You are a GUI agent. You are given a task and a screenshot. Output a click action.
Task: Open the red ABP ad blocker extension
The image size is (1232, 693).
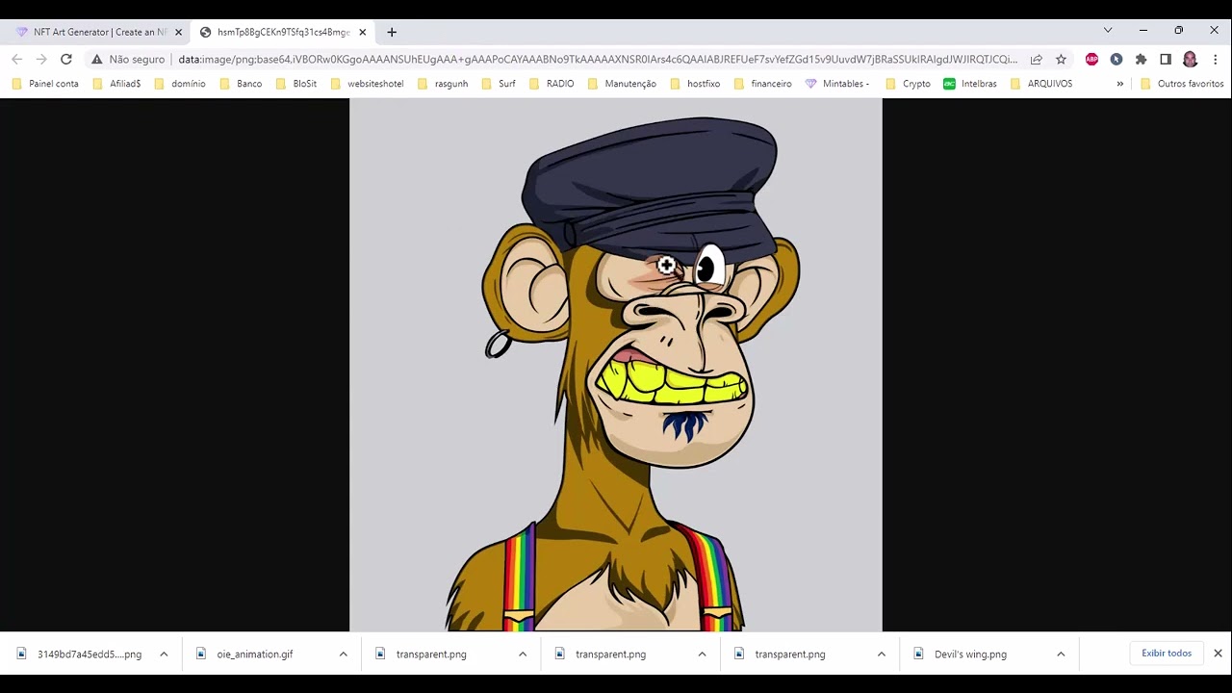(x=1091, y=59)
